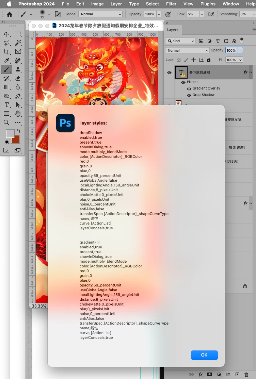The image size is (256, 379).
Task: Open the Filter menu
Action: (x=171, y=4)
